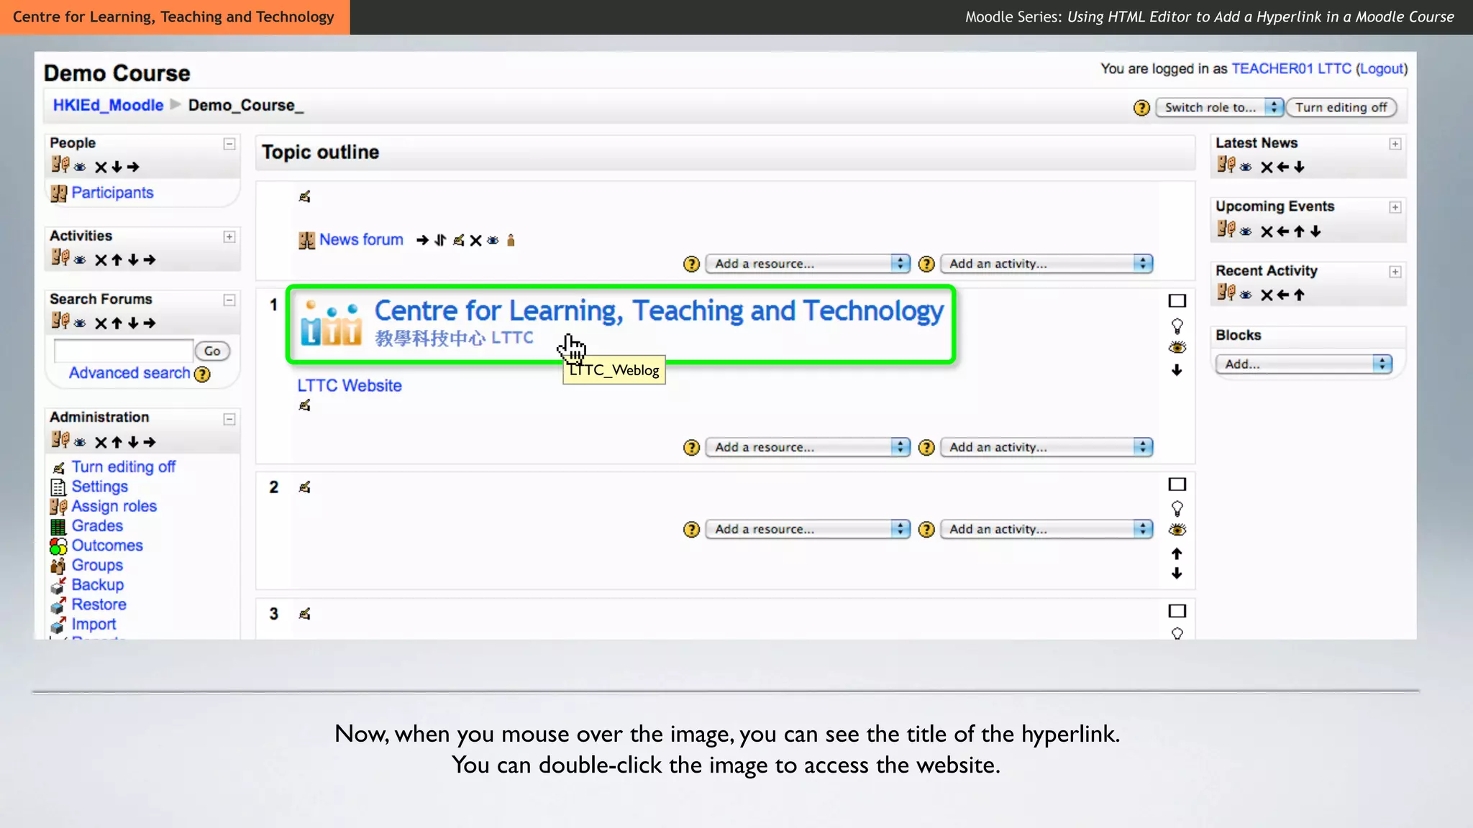Click help icon beside Advanced search
Image resolution: width=1473 pixels, height=828 pixels.
coord(203,374)
